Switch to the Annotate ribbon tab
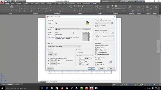 [x=18, y=3]
